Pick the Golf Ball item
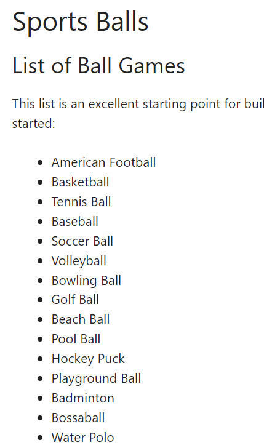264x448 pixels. 75,300
